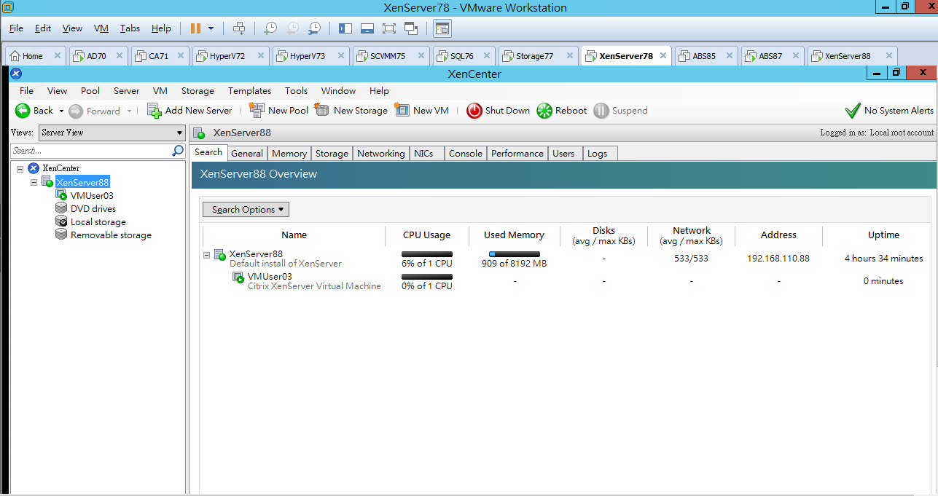Switch to the Networking tab
This screenshot has height=496, width=938.
click(381, 153)
